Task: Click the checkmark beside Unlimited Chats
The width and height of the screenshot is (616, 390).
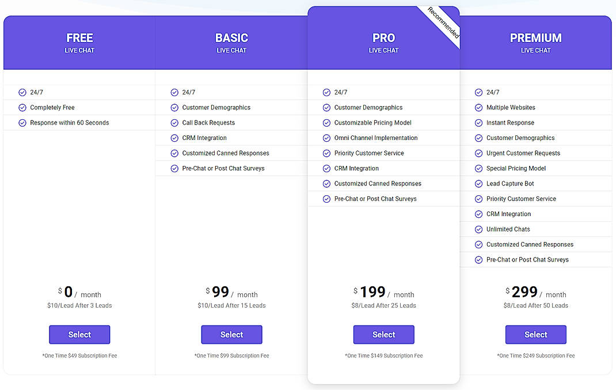Action: click(478, 229)
